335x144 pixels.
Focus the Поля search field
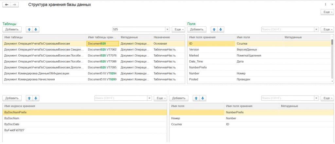[288, 29]
